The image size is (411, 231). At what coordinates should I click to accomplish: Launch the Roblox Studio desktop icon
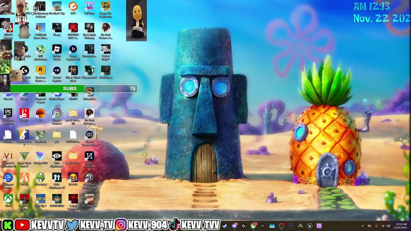tap(57, 53)
